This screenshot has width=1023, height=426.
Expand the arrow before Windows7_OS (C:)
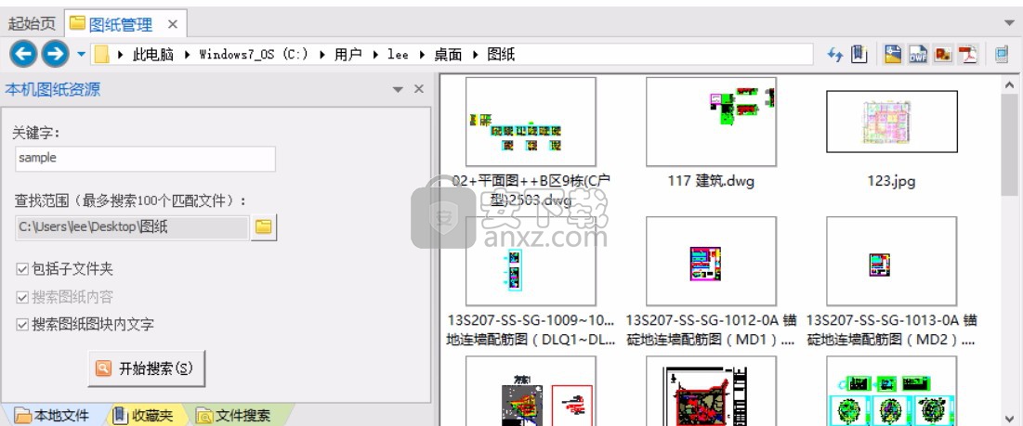click(188, 55)
